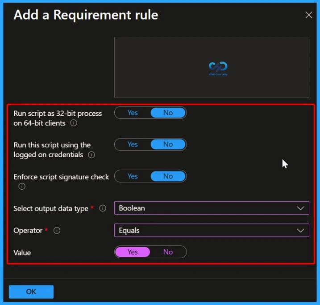Choose No for logged on credentials
This screenshot has width=320, height=305.
(168, 144)
